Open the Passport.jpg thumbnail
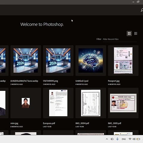Image resolution: width=143 pixels, height=143 pixels. click(123, 60)
